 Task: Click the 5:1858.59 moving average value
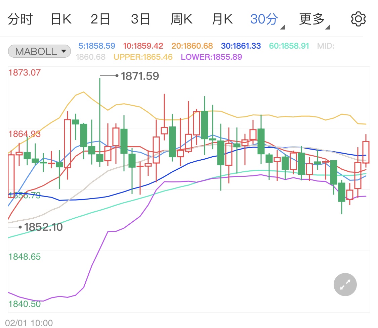click(97, 46)
